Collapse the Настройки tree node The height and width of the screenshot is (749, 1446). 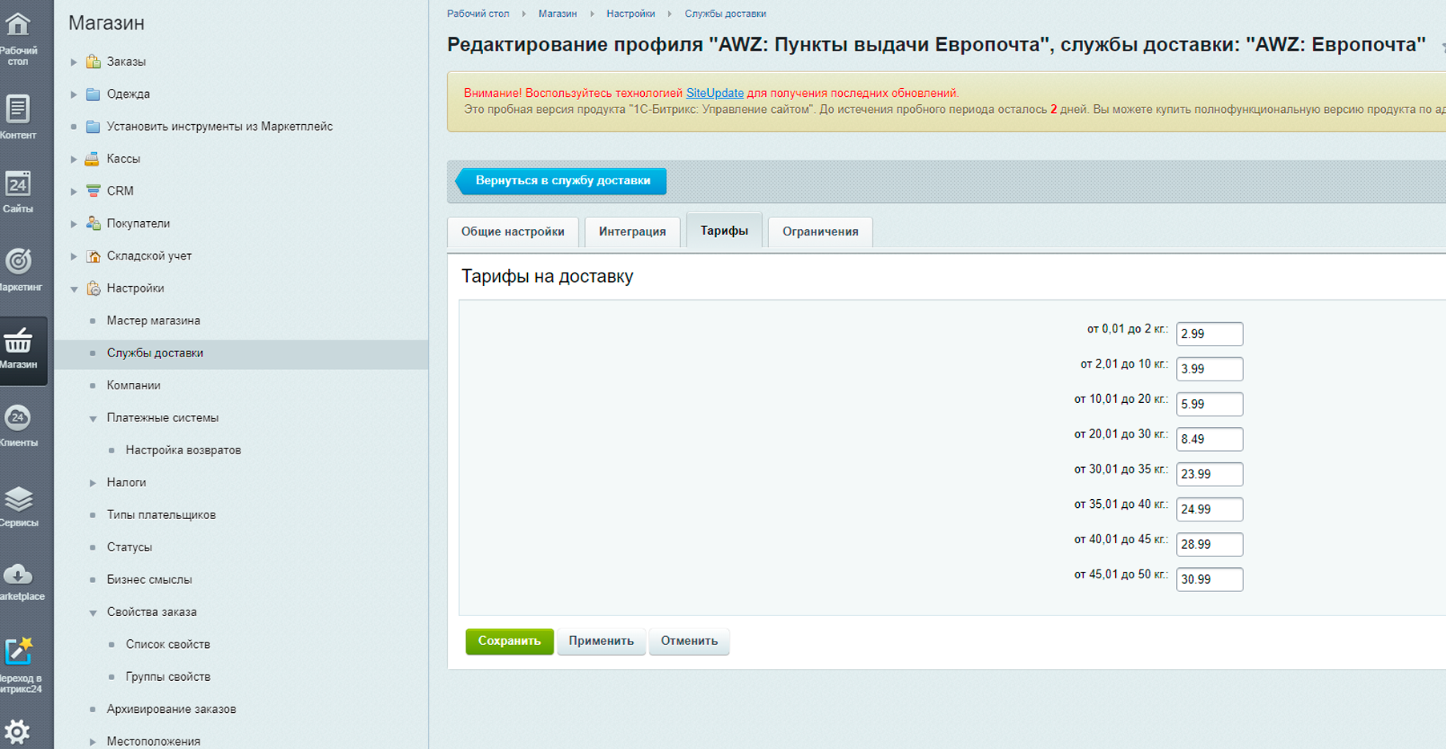tap(74, 289)
